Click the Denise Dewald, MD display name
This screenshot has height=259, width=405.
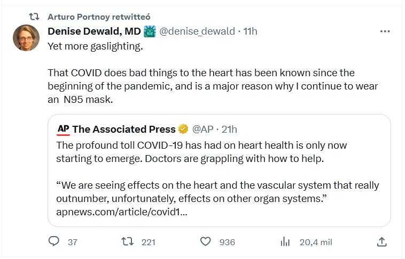point(94,31)
